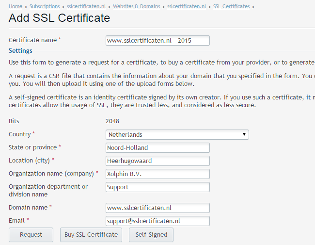Click the Bits label
The width and height of the screenshot is (315, 245).
pyautogui.click(x=14, y=121)
